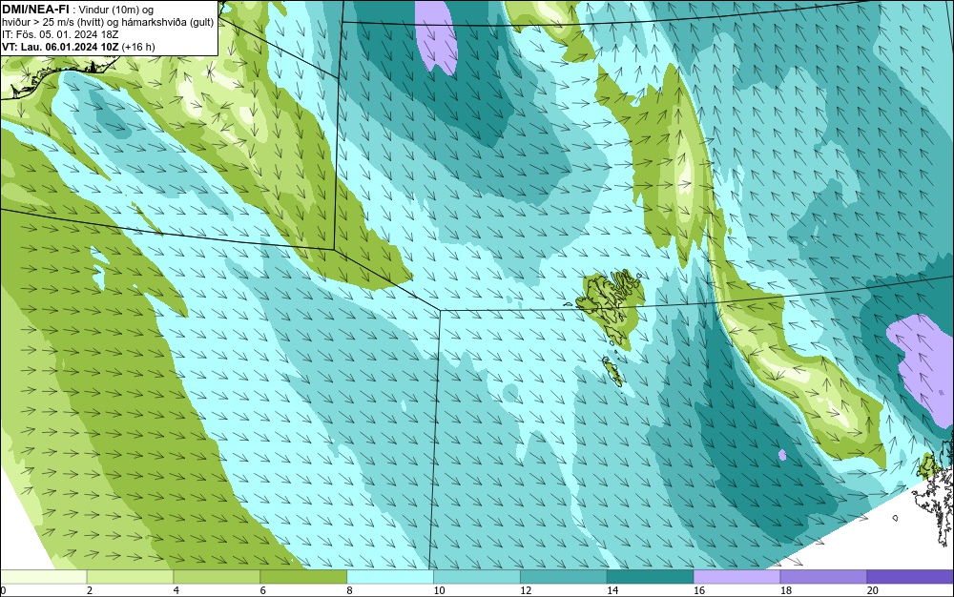Viewport: 954px width, 597px height.
Task: Click the 'VT: Lau. 06.01.2024 10Z' valid time
Action: pos(60,46)
